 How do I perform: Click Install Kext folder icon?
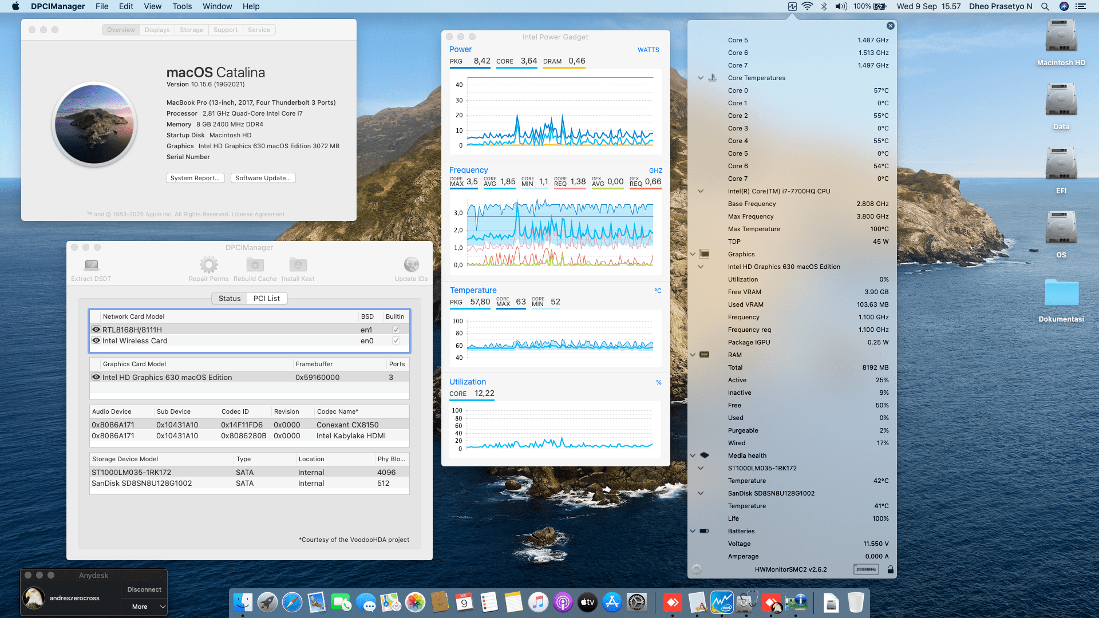coord(298,264)
